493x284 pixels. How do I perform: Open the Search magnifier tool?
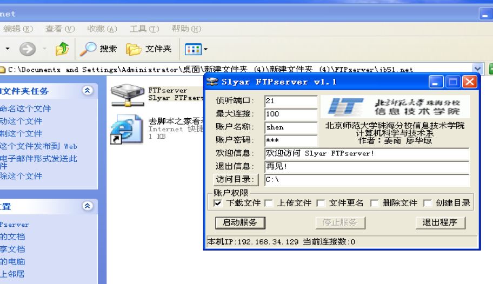tap(88, 49)
